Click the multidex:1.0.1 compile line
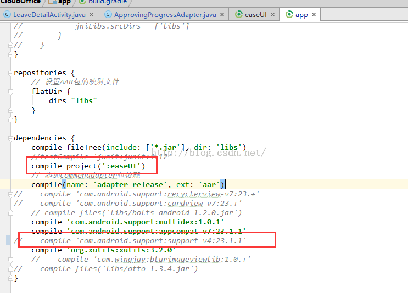 [x=128, y=222]
